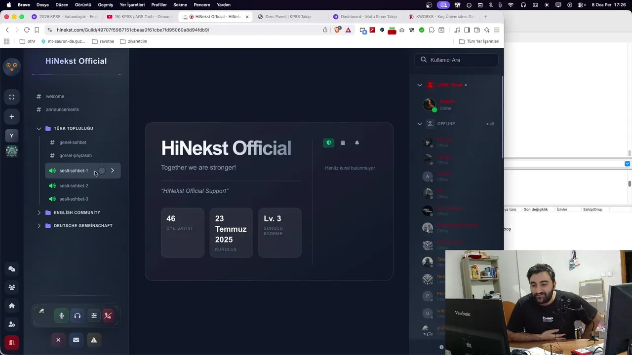Disconnect call with red phone icon
Screen dimensions: 632x355
108,316
